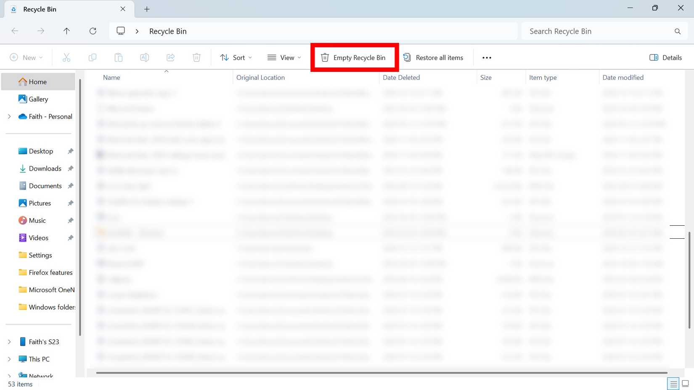The height and width of the screenshot is (390, 694).
Task: Unpin Downloads using its pin icon
Action: pos(71,169)
